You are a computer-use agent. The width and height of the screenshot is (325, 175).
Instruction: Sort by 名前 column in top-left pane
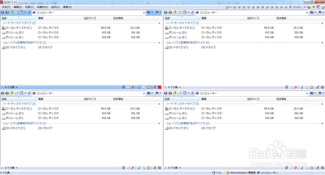click(19, 18)
